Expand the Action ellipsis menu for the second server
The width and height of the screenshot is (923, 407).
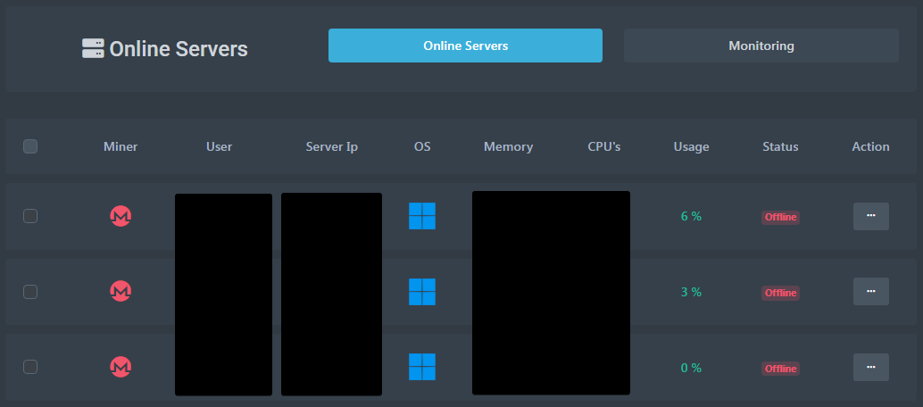click(x=870, y=292)
